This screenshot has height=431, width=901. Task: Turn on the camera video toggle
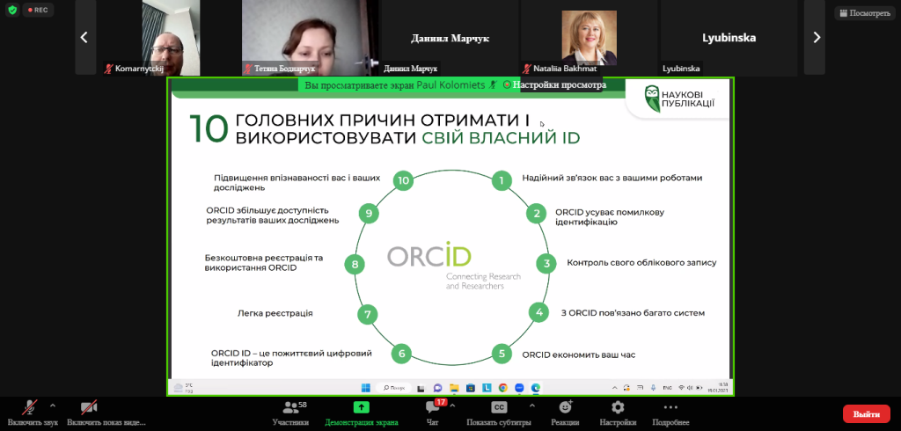coord(88,408)
